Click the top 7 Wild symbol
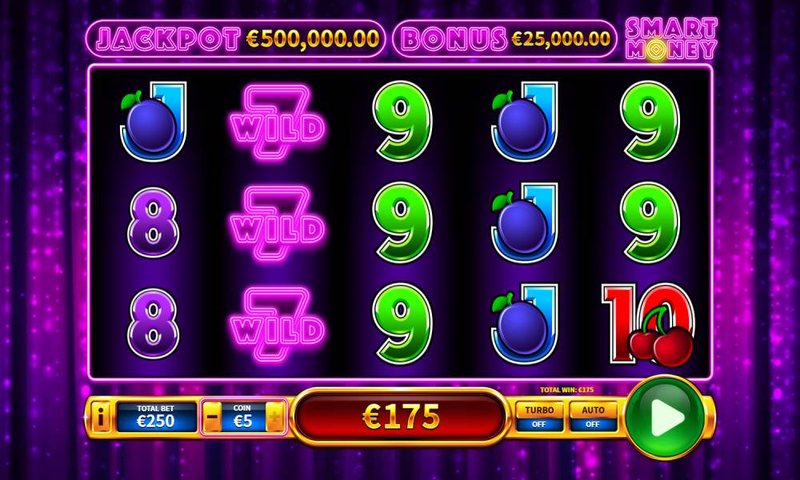Screen dimensions: 800x480 click(x=277, y=122)
